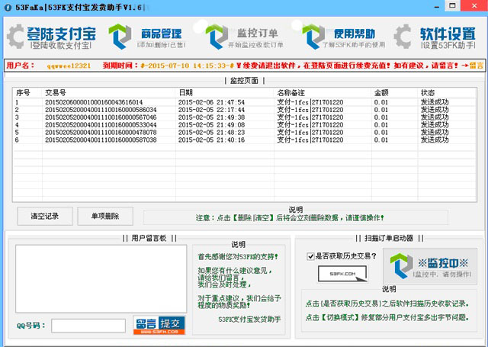Click the 序号 column header
Screen dimensions: 488x347
(x=23, y=92)
